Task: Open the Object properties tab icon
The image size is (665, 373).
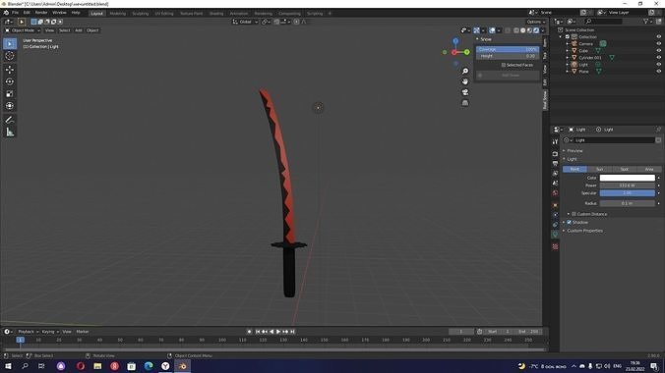Action: 555,205
